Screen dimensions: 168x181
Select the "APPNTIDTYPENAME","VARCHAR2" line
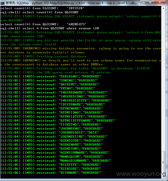[x=58, y=121]
